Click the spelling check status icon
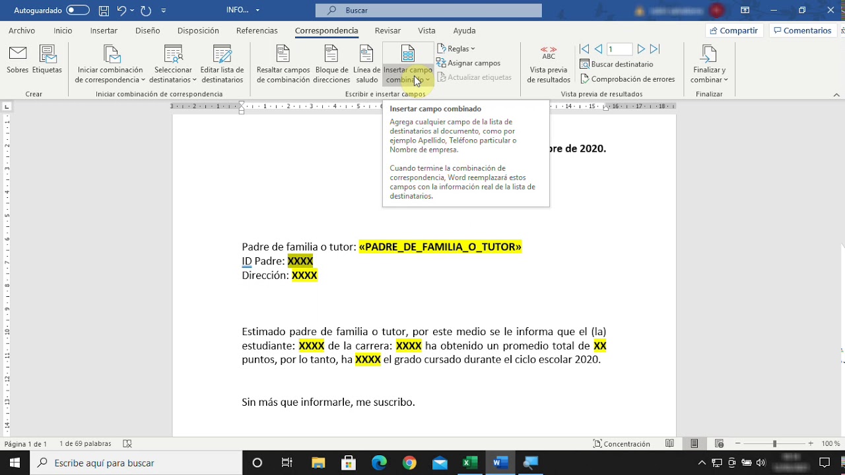This screenshot has height=475, width=845. coord(128,444)
